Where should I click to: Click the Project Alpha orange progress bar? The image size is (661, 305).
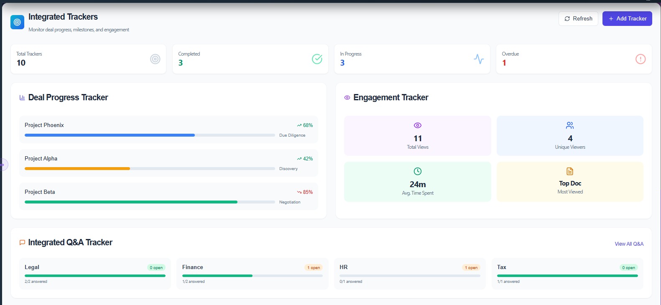(x=77, y=169)
